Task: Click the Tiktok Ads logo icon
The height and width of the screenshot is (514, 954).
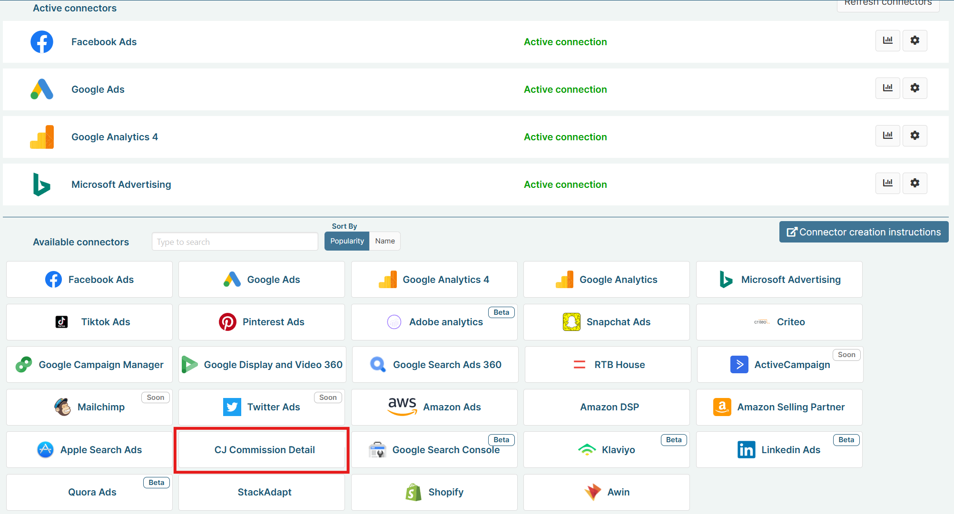Action: pyautogui.click(x=62, y=322)
